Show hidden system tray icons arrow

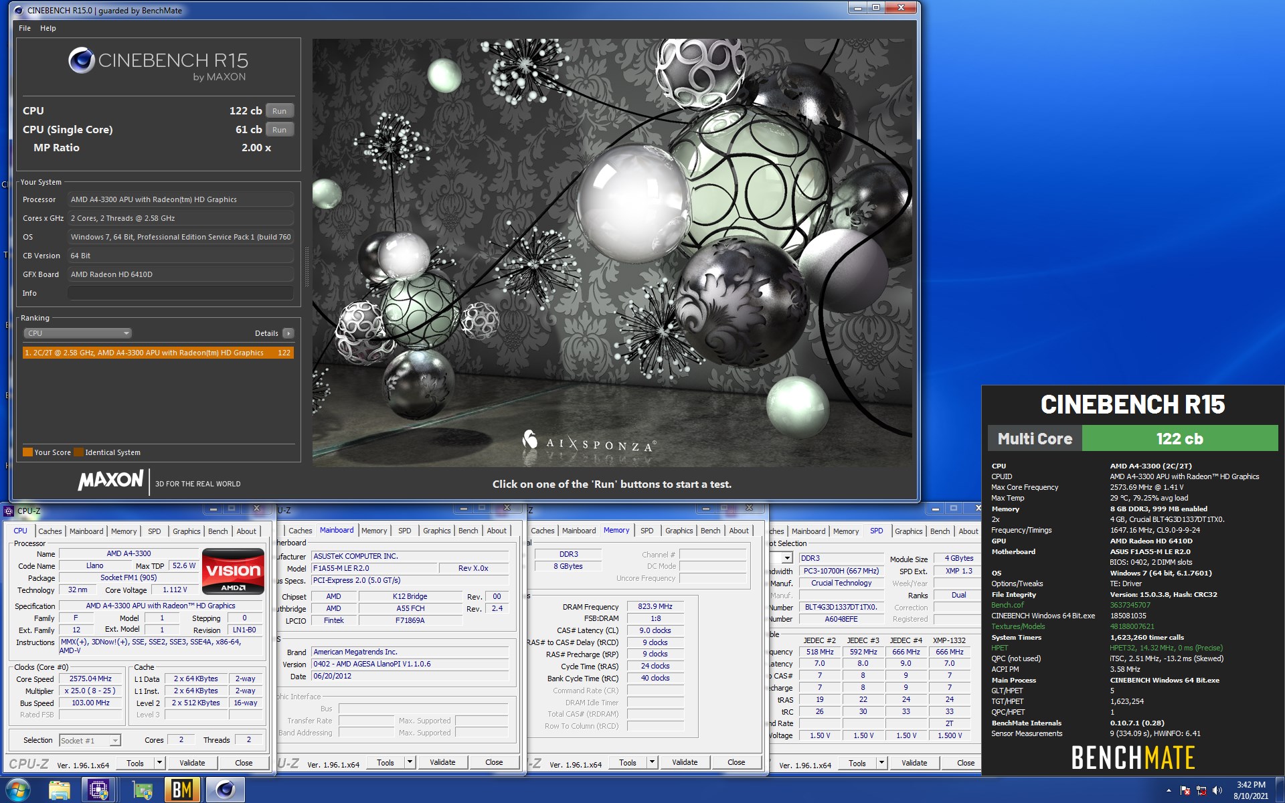point(1169,790)
